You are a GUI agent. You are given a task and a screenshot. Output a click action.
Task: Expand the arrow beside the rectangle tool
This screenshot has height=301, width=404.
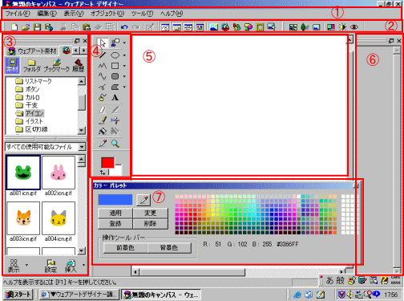[124, 66]
